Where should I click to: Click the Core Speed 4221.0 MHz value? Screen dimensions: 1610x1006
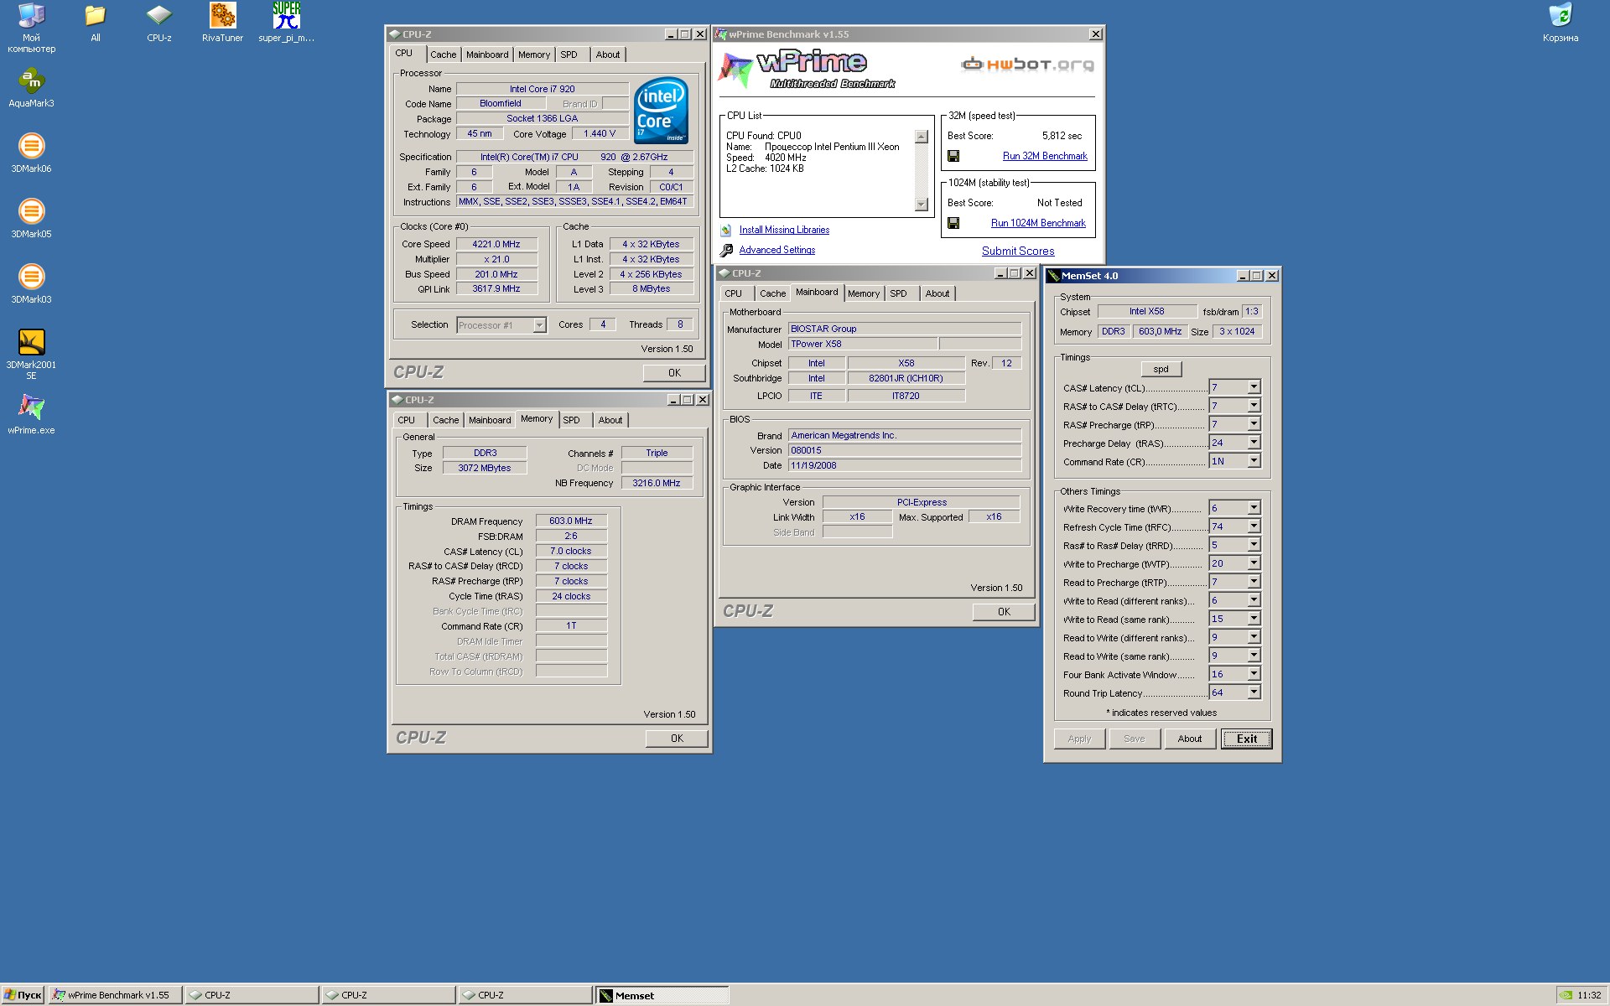pos(496,244)
